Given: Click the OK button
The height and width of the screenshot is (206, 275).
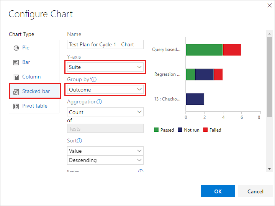Looking at the screenshot, I should [218, 191].
